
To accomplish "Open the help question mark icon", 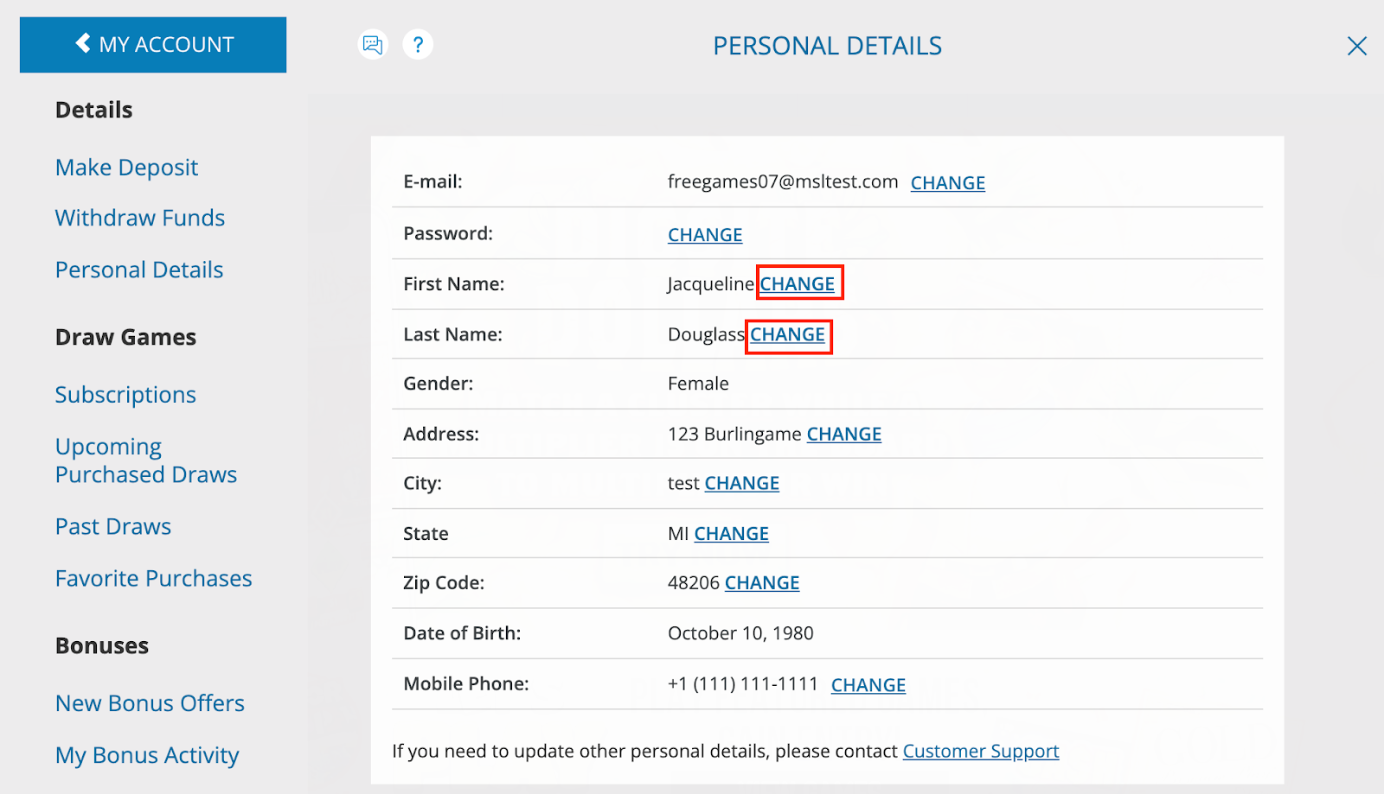I will pos(419,44).
